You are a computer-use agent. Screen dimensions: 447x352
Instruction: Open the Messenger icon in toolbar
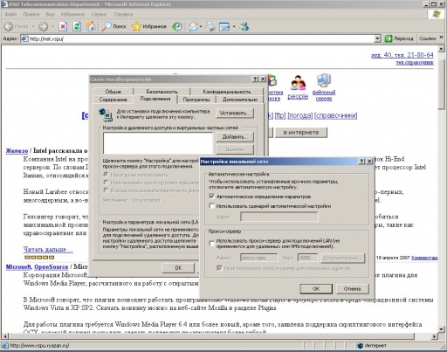click(244, 26)
